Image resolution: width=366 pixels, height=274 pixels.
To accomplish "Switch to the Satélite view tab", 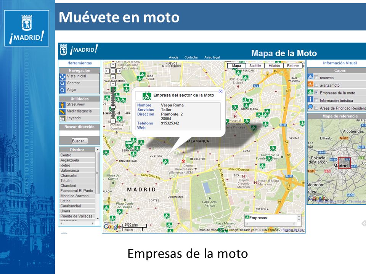I will tap(255, 66).
